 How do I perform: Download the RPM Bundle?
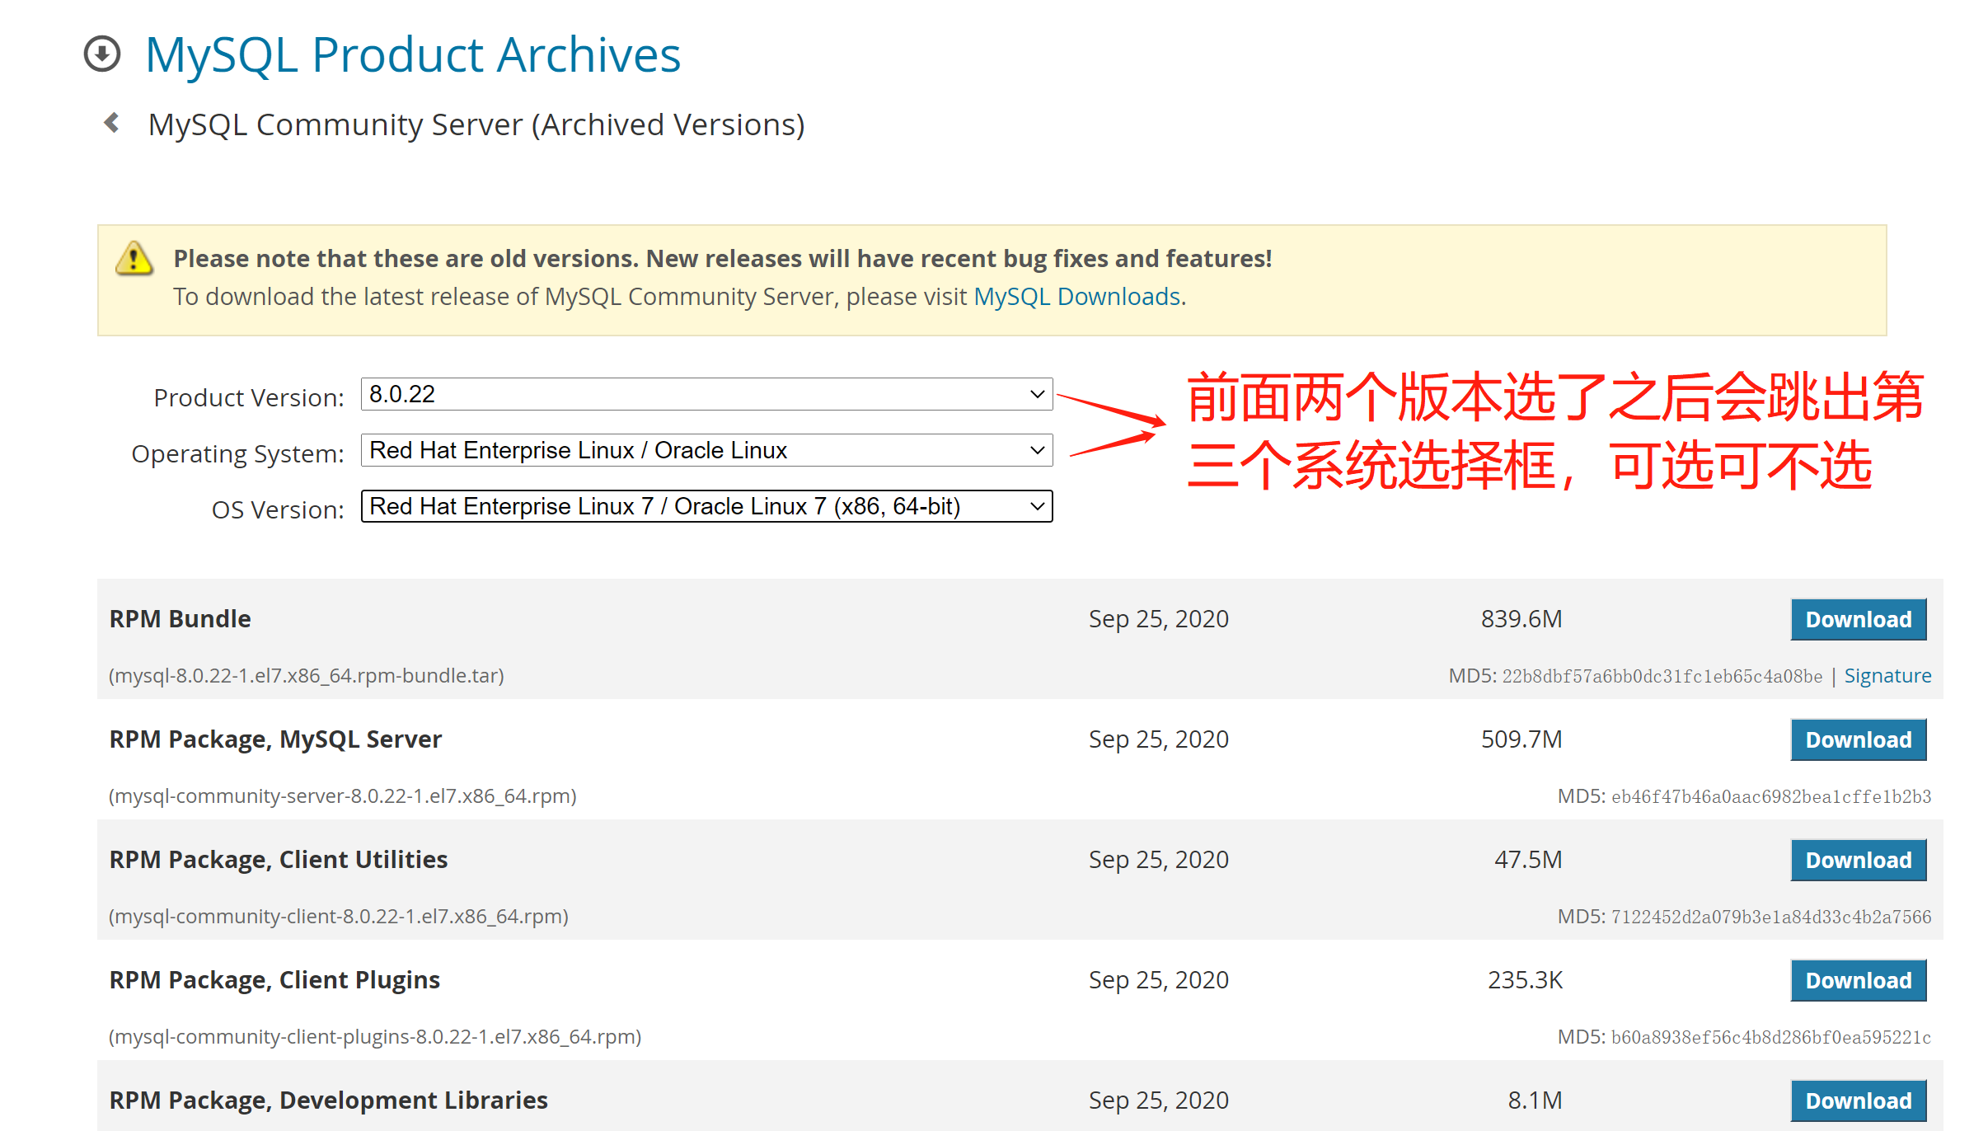(1858, 619)
